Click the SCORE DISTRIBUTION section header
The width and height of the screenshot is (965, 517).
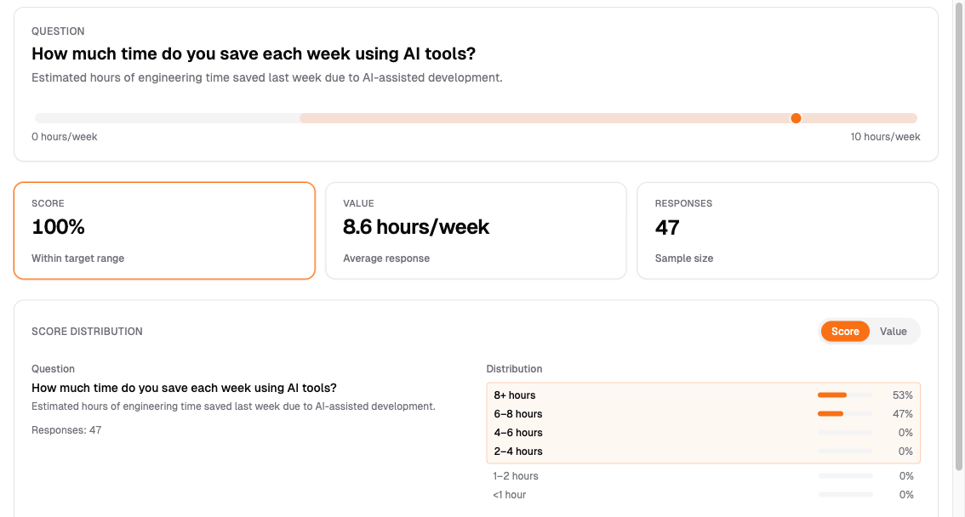pos(86,331)
